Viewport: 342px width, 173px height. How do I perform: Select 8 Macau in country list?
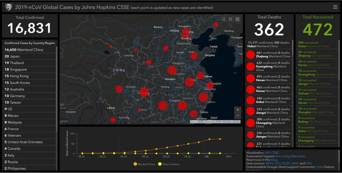click(x=29, y=116)
